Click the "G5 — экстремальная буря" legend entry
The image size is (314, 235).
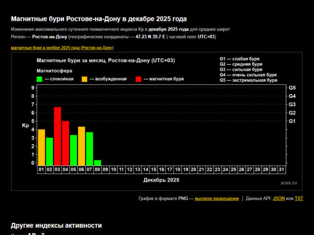[x=248, y=80]
